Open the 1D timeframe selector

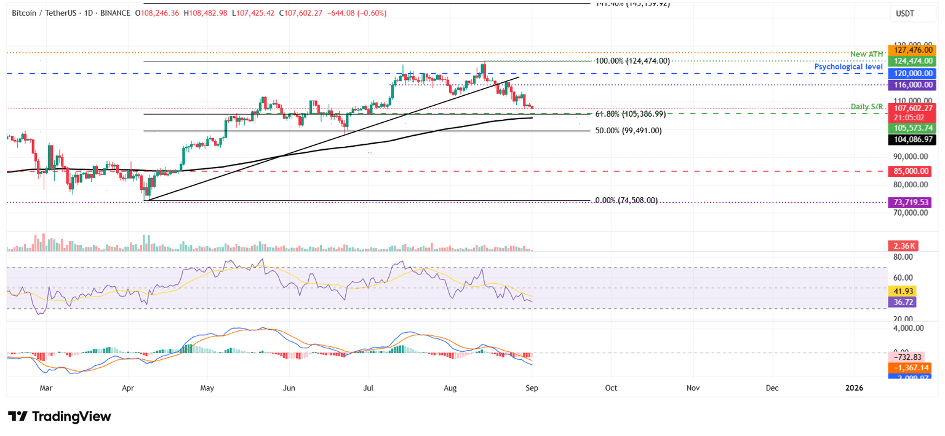click(x=87, y=12)
